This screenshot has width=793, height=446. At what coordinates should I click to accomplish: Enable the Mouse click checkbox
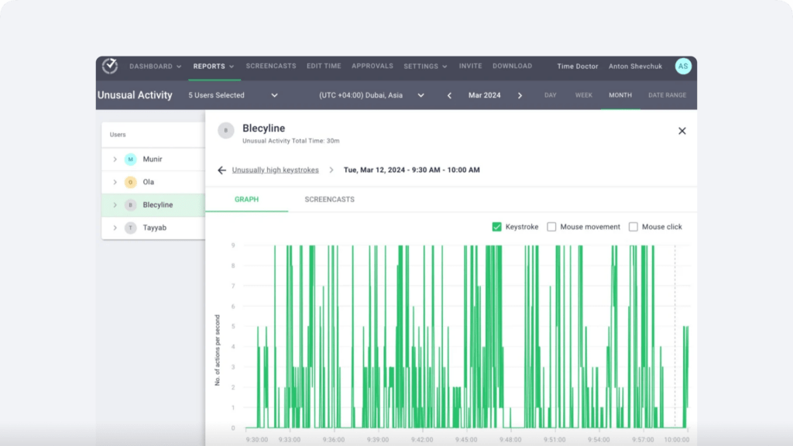[x=633, y=227]
